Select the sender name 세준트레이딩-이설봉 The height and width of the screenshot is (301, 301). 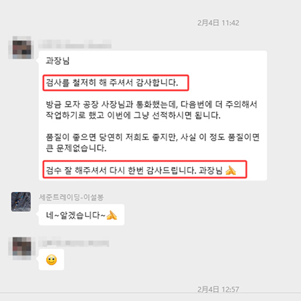(71, 197)
